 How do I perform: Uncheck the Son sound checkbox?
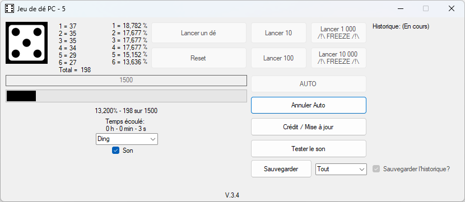pyautogui.click(x=115, y=151)
